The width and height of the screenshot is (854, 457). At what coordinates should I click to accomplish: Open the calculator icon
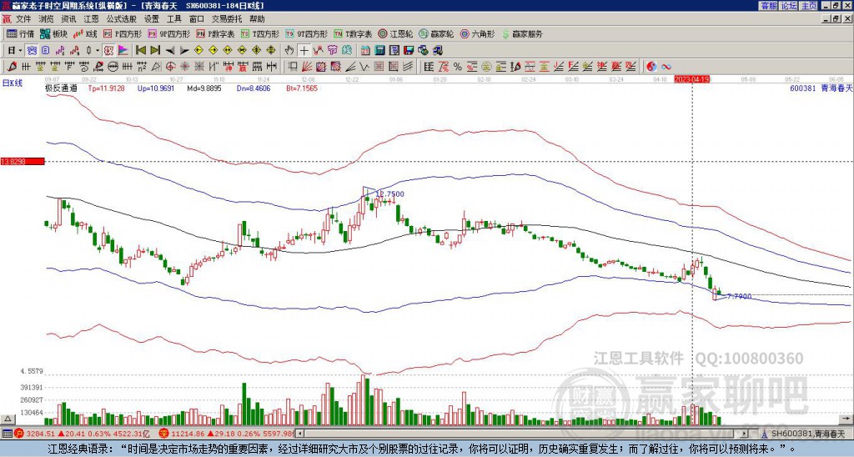[x=379, y=51]
